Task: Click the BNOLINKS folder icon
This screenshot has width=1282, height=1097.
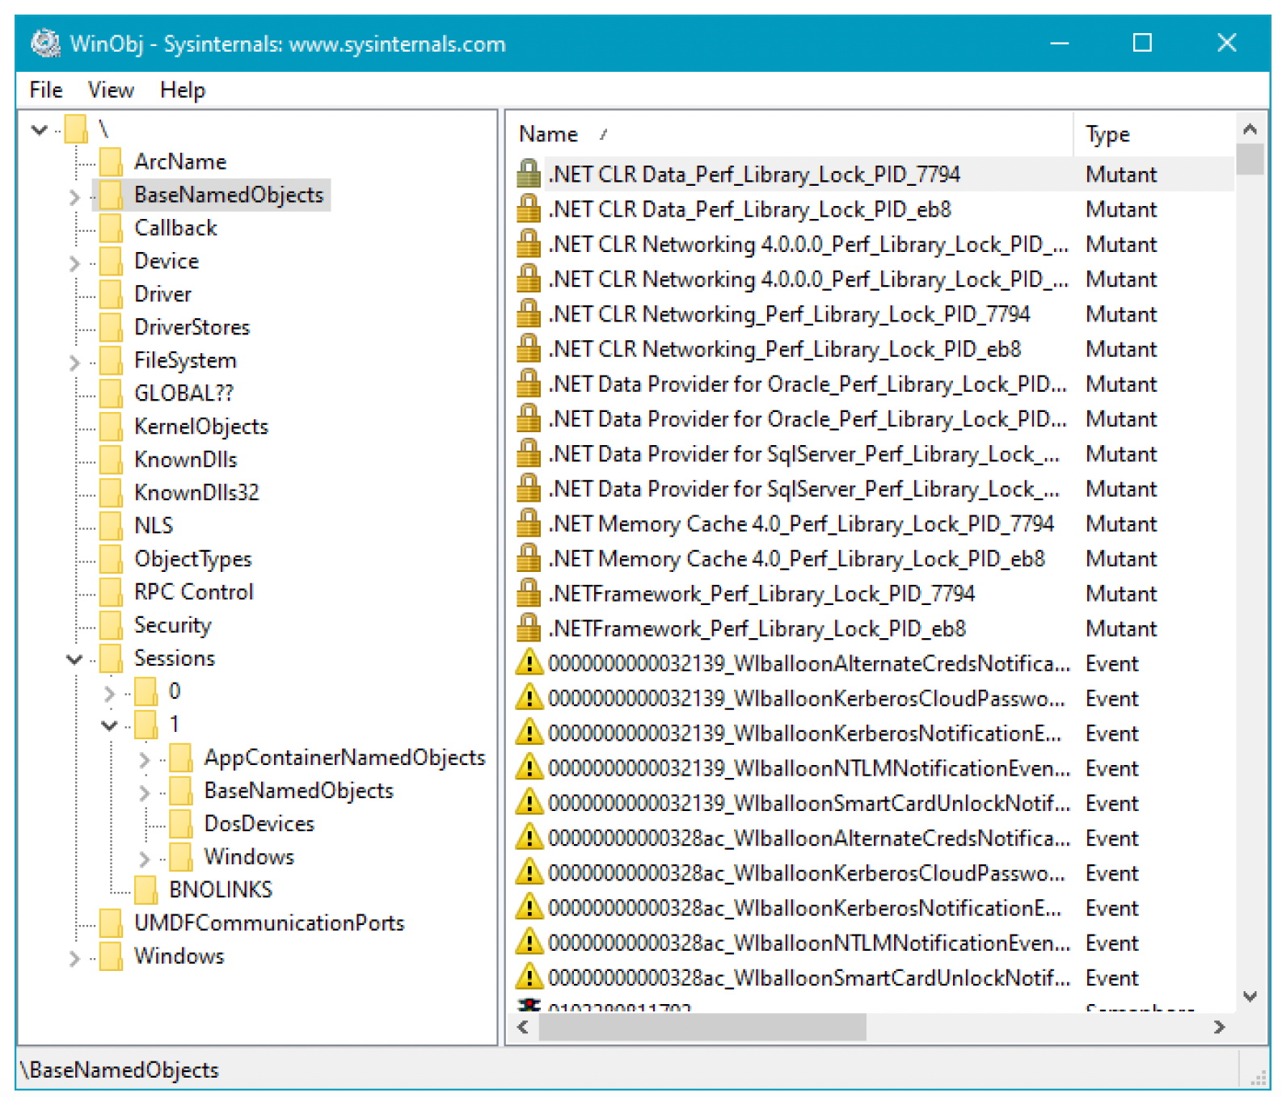Action: click(146, 890)
